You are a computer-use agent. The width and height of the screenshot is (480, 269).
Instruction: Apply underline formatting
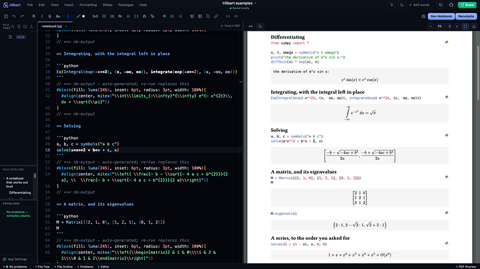[49, 16]
